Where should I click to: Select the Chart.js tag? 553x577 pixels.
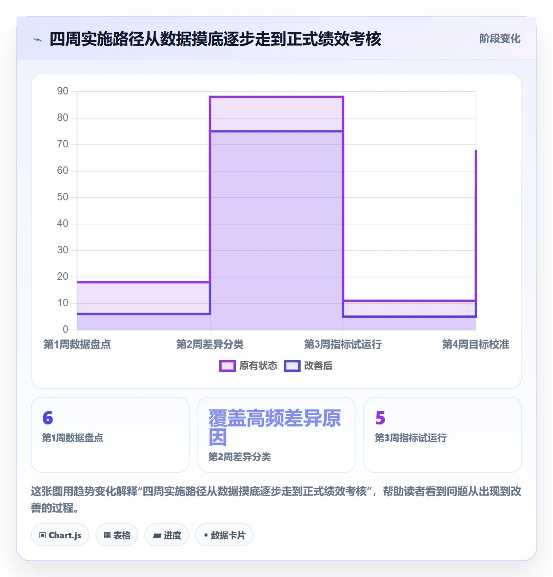[x=60, y=535]
